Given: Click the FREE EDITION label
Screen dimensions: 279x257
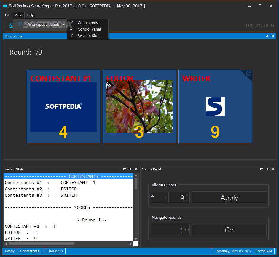Looking at the screenshot, I should [260, 25].
